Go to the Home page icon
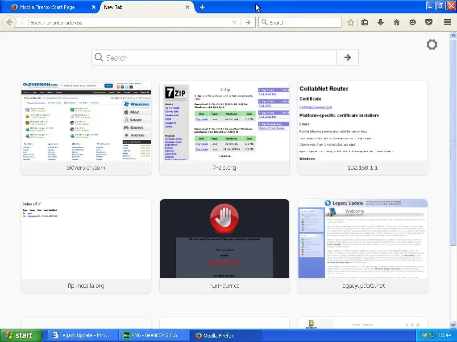 pos(396,22)
